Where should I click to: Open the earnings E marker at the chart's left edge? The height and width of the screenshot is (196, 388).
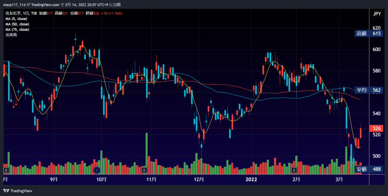pyautogui.click(x=6, y=170)
